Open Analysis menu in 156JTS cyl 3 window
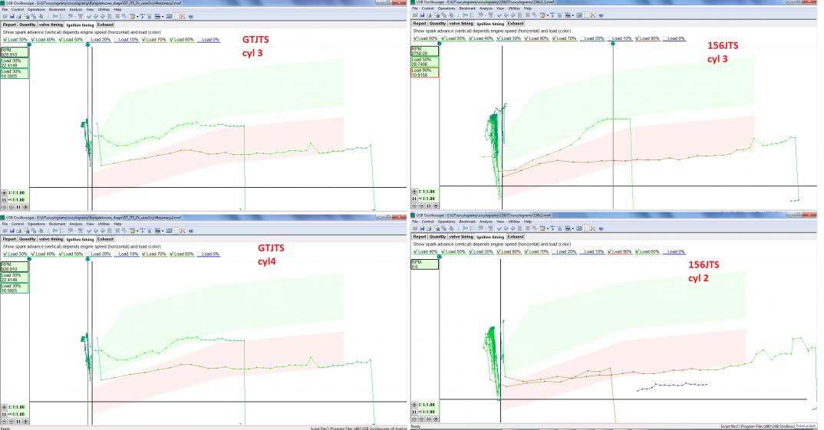The height and width of the screenshot is (430, 824). click(486, 8)
